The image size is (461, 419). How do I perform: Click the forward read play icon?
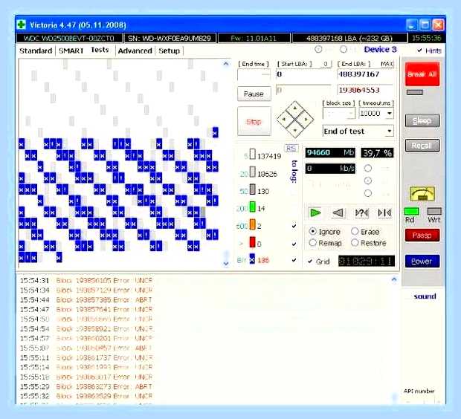coord(315,212)
